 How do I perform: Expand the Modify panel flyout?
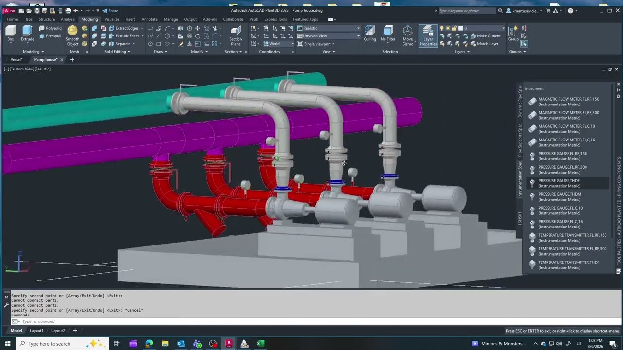click(x=199, y=52)
